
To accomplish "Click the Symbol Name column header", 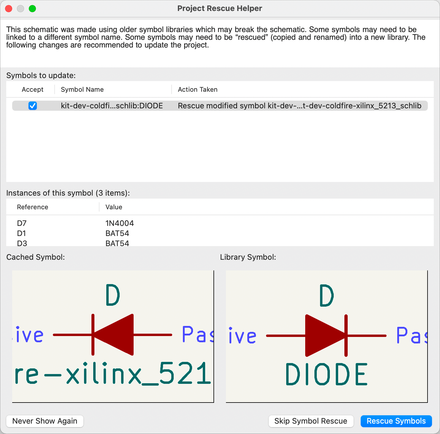I will click(x=82, y=89).
